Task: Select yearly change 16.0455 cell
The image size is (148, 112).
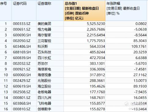Action: tap(126, 98)
